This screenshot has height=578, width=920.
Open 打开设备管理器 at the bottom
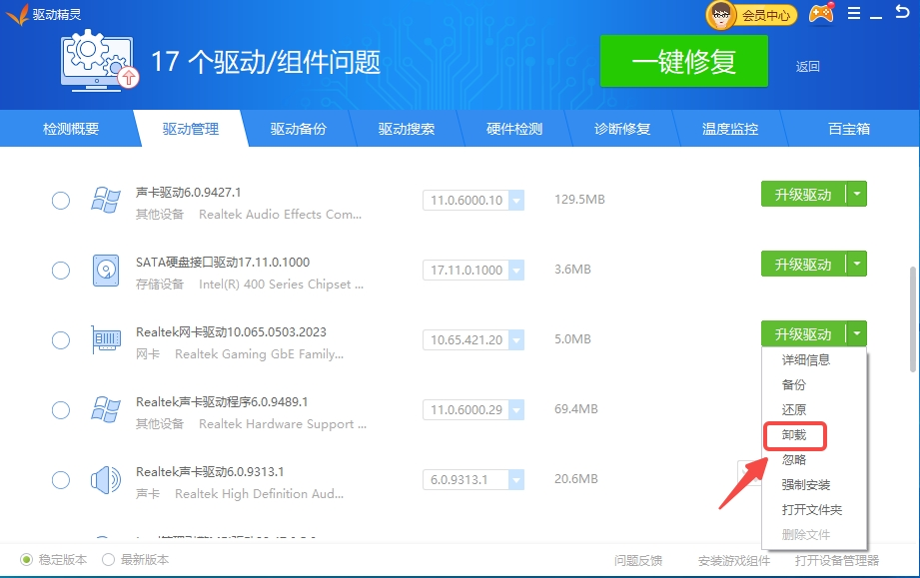click(836, 561)
